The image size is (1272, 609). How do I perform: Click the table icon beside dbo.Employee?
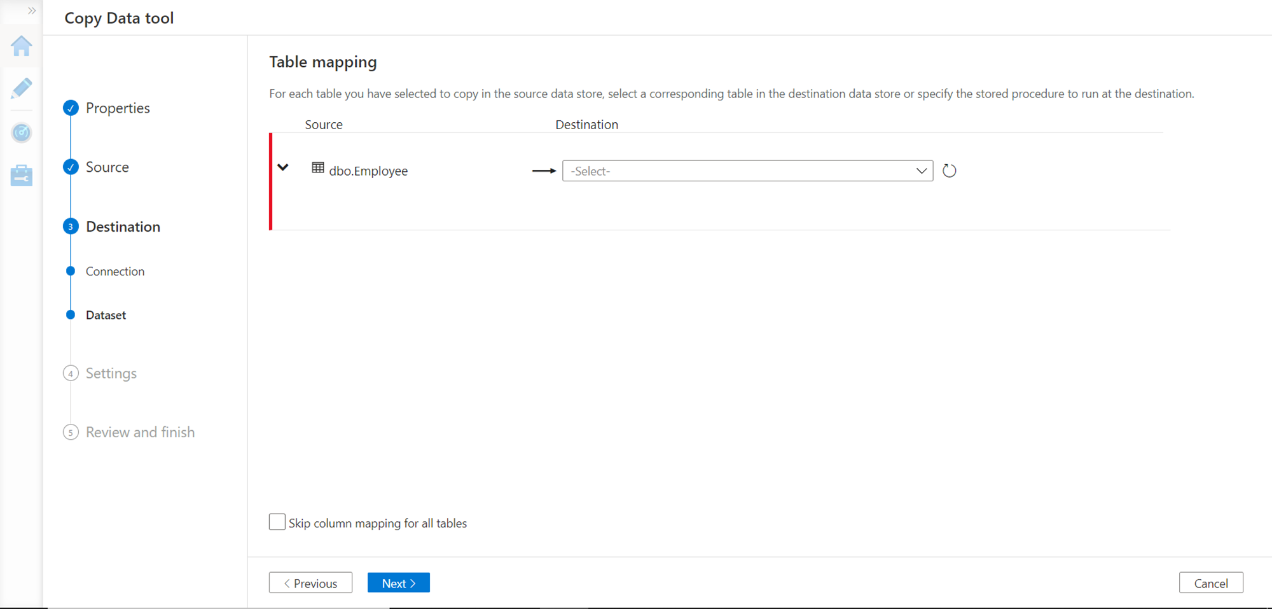(x=317, y=168)
